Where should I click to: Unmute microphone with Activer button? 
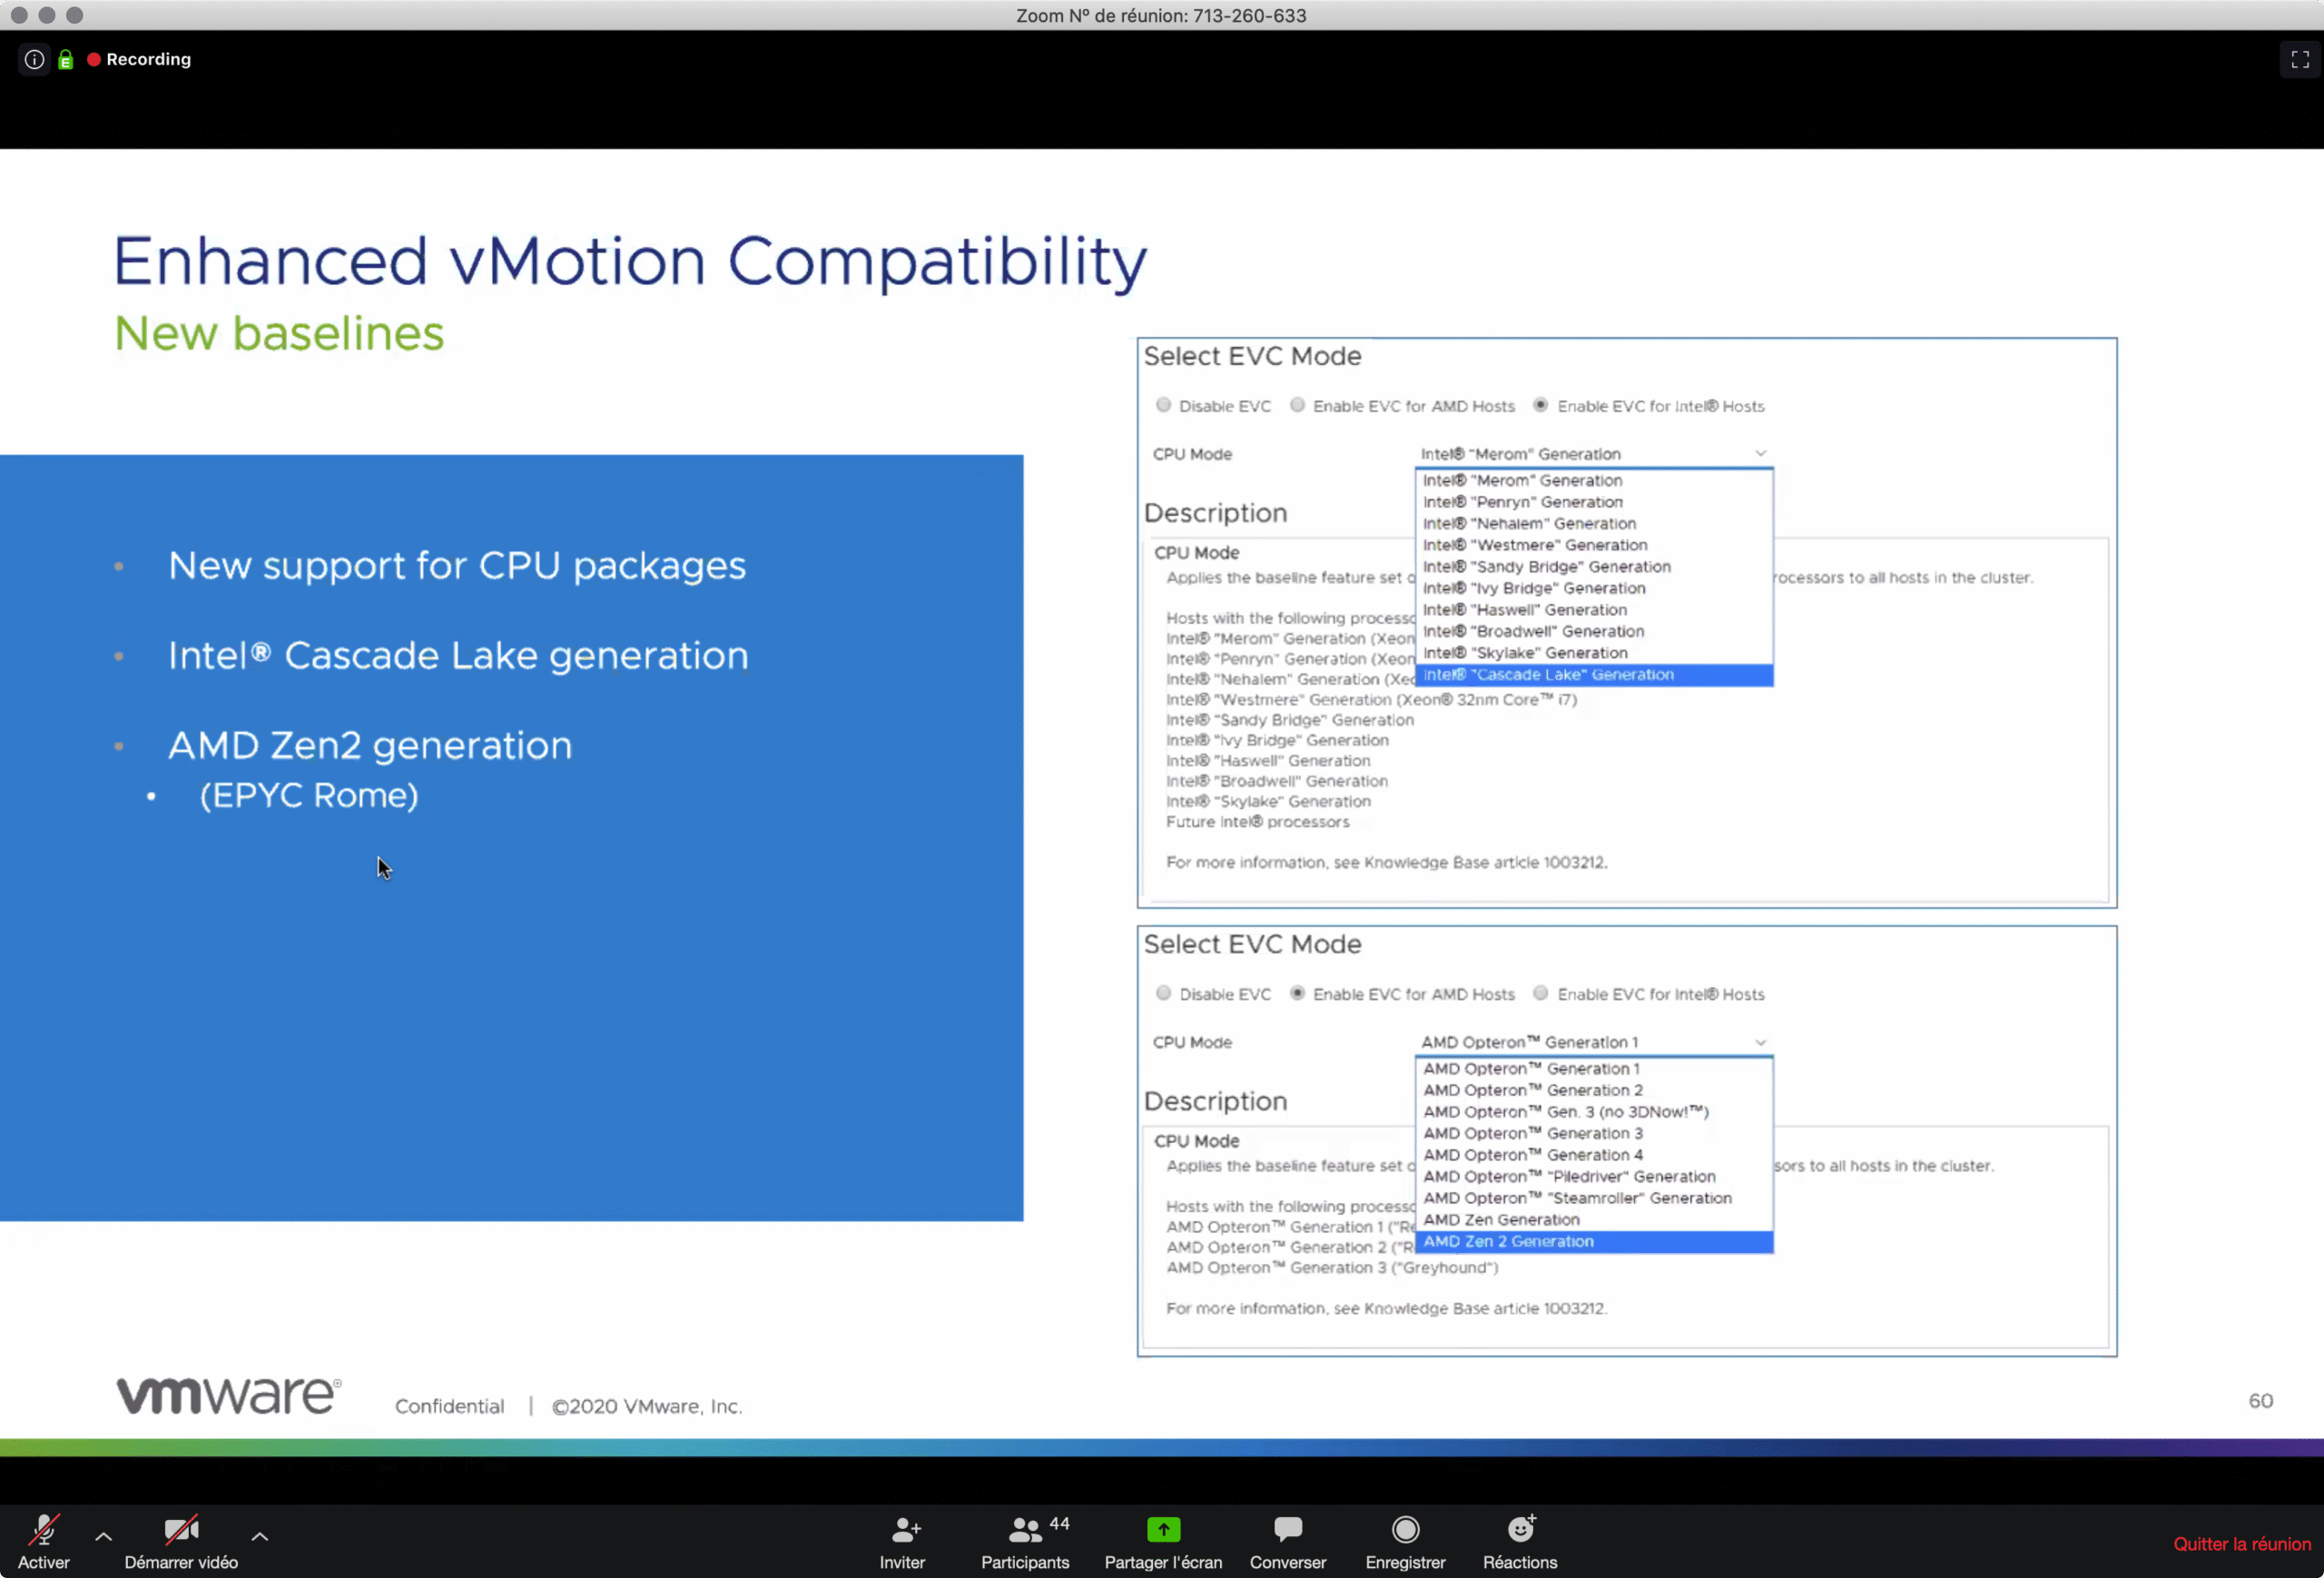pyautogui.click(x=44, y=1541)
